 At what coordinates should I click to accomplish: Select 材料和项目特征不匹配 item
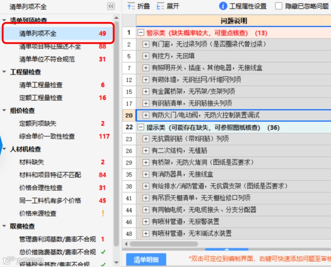pos(50,175)
